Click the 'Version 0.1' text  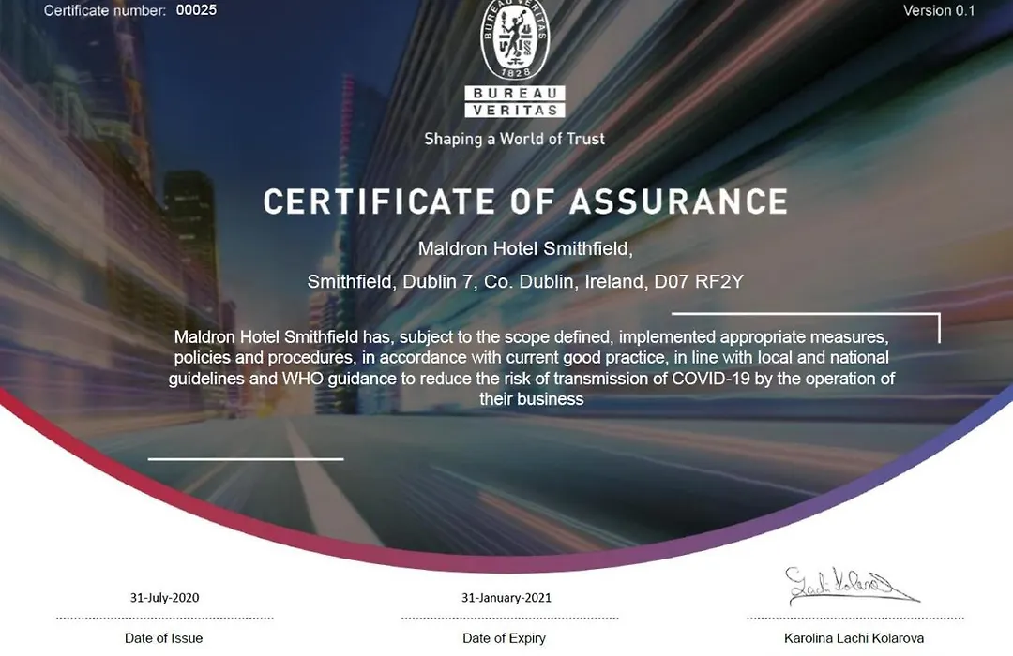(939, 11)
